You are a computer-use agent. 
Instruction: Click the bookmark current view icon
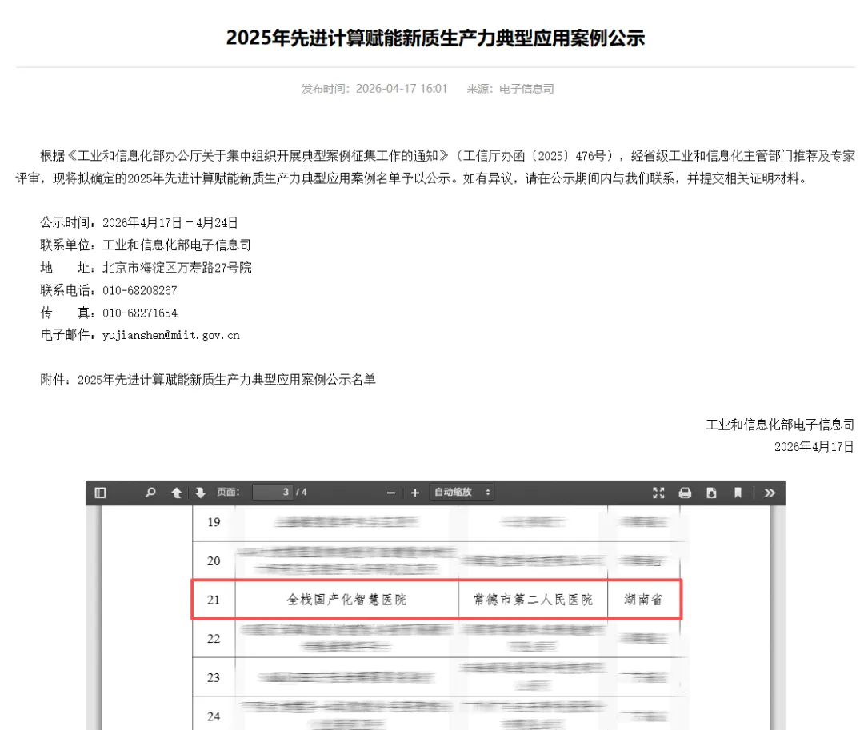(738, 493)
